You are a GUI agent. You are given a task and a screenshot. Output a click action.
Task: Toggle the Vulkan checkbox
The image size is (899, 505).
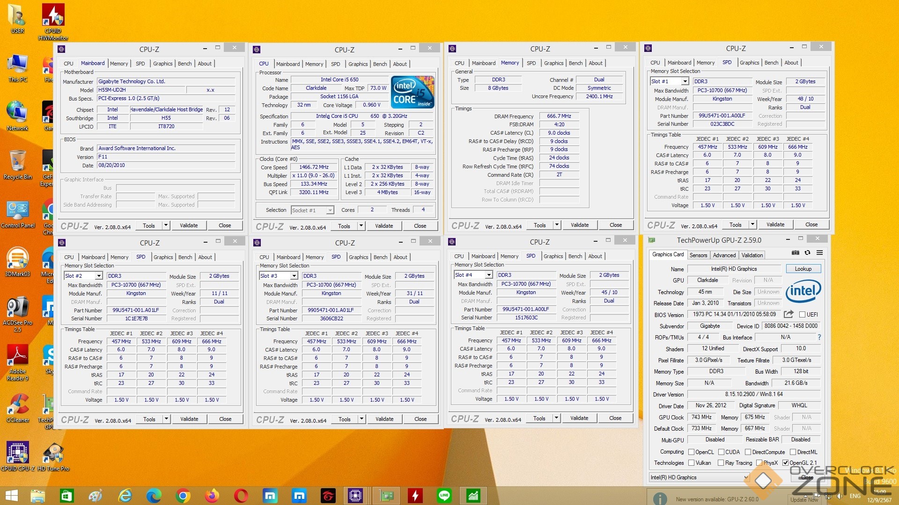691,463
